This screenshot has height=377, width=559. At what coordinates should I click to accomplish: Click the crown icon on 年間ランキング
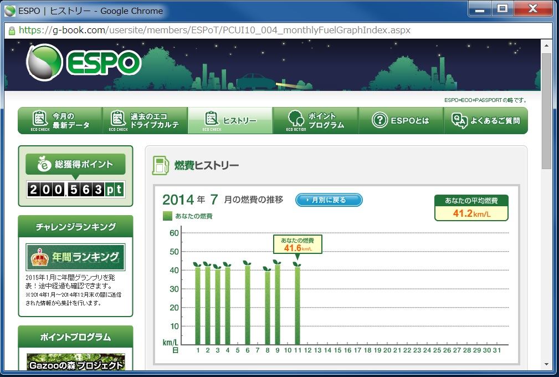click(x=40, y=257)
